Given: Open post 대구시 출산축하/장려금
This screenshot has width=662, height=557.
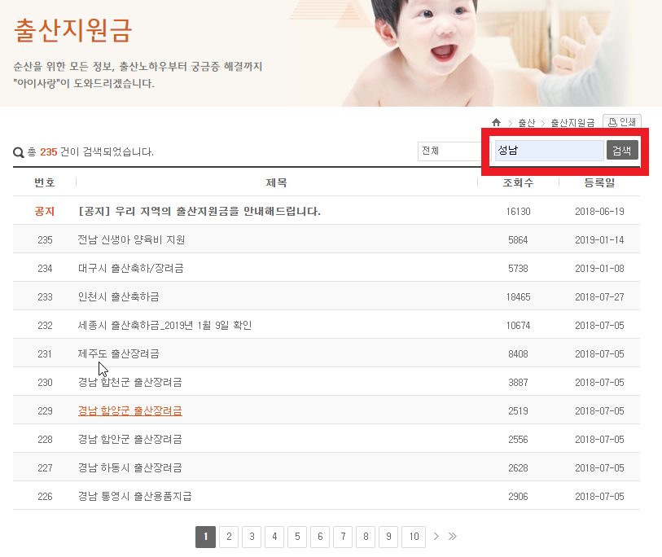Looking at the screenshot, I should coord(130,269).
